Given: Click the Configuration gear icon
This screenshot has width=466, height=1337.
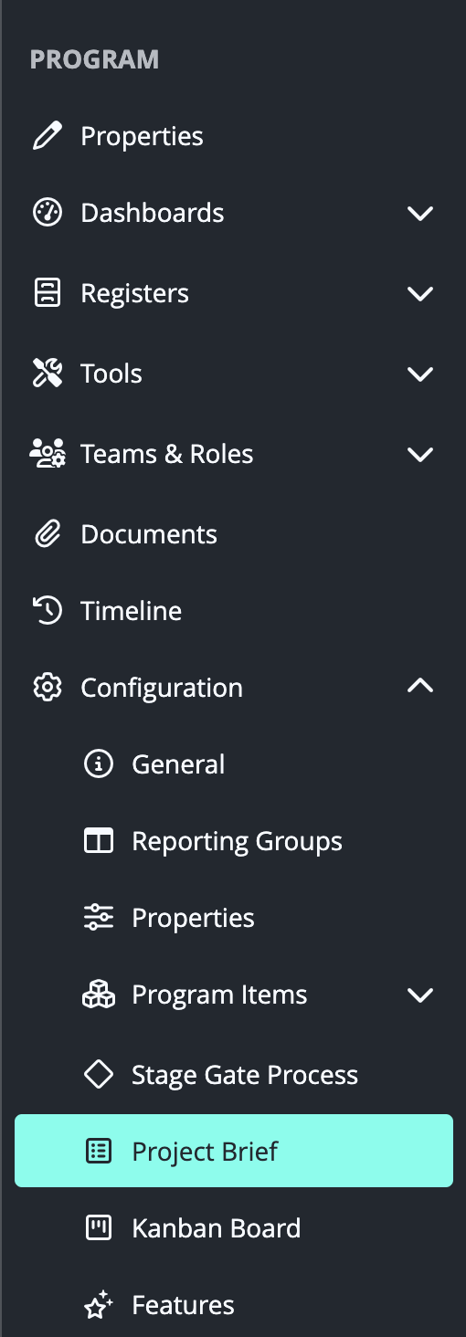Looking at the screenshot, I should (47, 688).
